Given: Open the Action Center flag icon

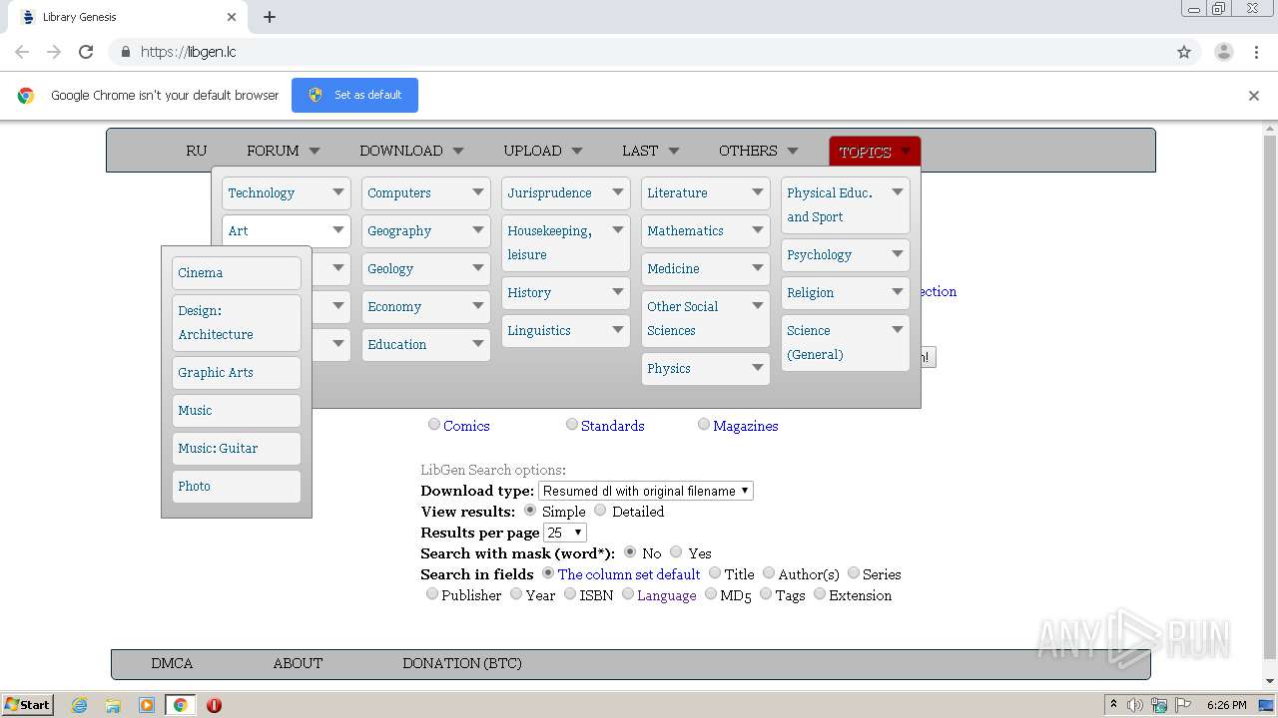Looking at the screenshot, I should tap(1182, 705).
